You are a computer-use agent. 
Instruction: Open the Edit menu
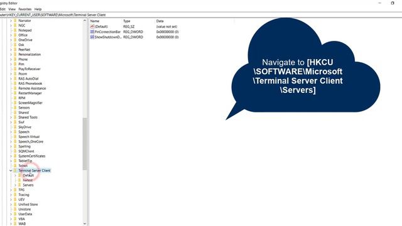coord(3,9)
